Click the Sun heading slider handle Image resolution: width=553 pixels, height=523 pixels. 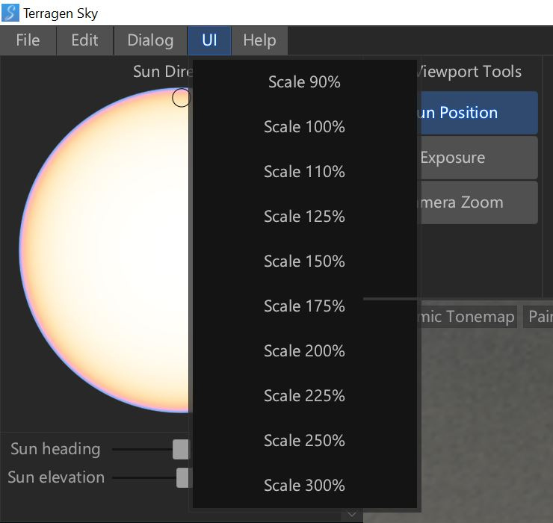click(181, 449)
